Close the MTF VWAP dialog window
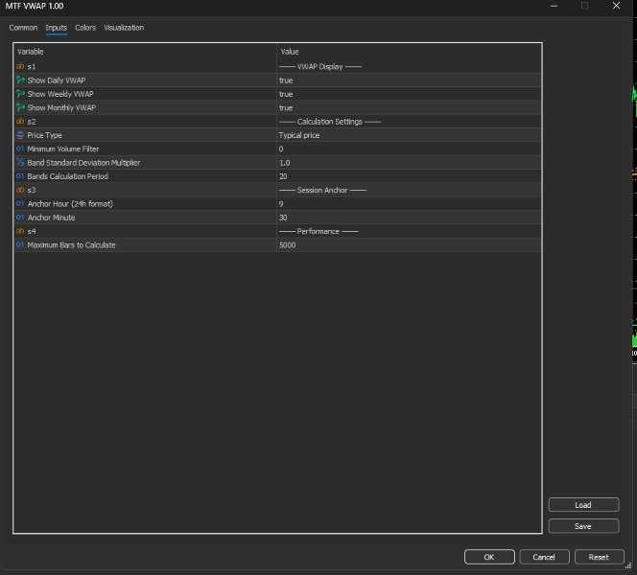Image resolution: width=637 pixels, height=575 pixels. 616,6
